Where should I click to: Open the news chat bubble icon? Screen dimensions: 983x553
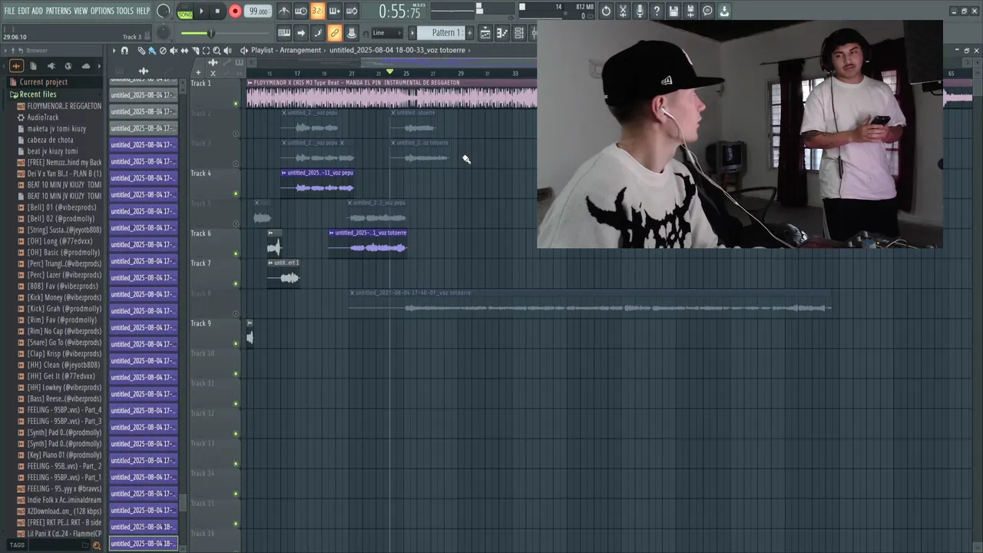coord(707,11)
